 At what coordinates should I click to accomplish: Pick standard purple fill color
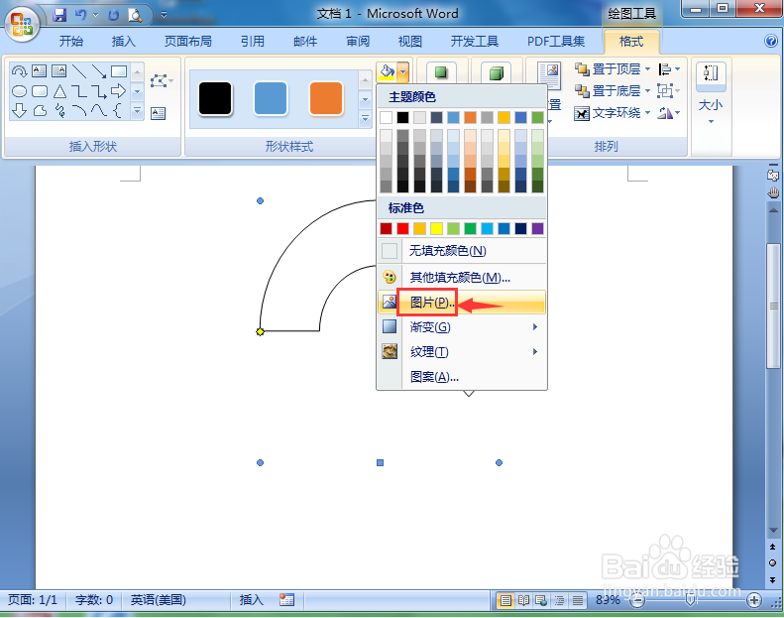point(537,229)
